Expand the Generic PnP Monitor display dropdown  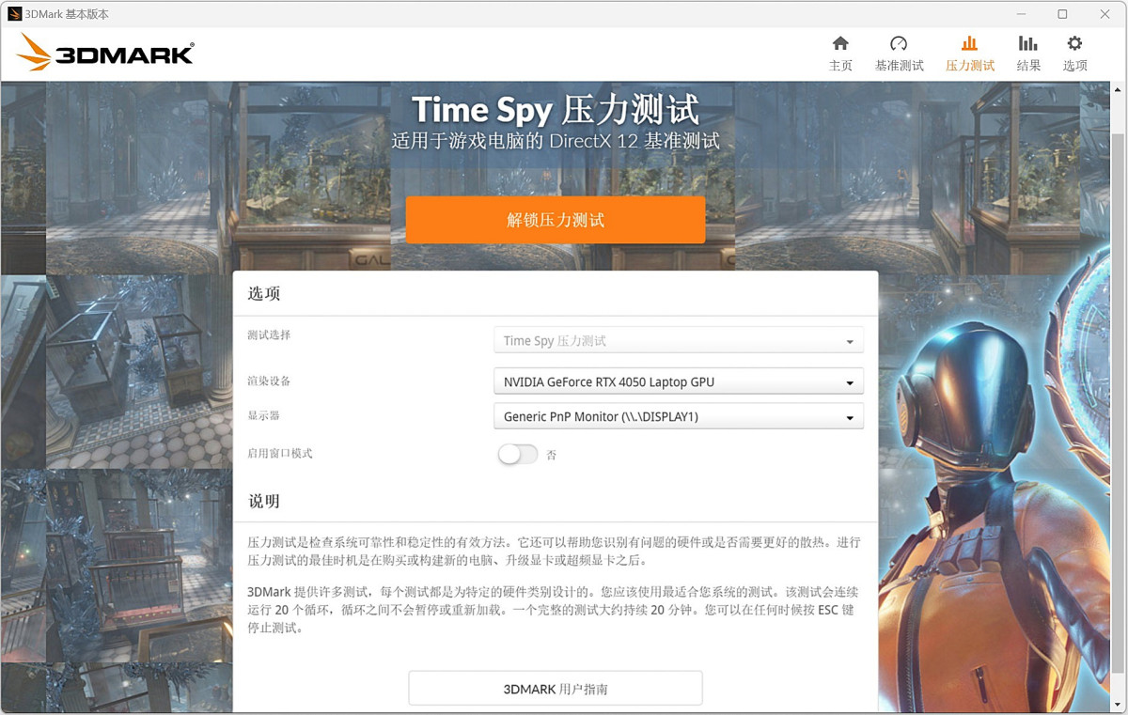[x=678, y=416]
